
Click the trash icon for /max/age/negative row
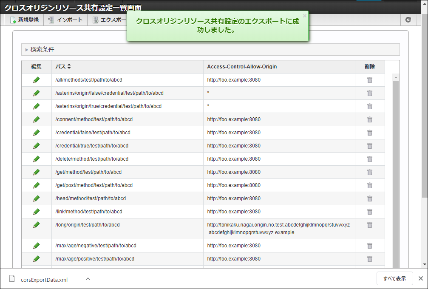(x=369, y=246)
